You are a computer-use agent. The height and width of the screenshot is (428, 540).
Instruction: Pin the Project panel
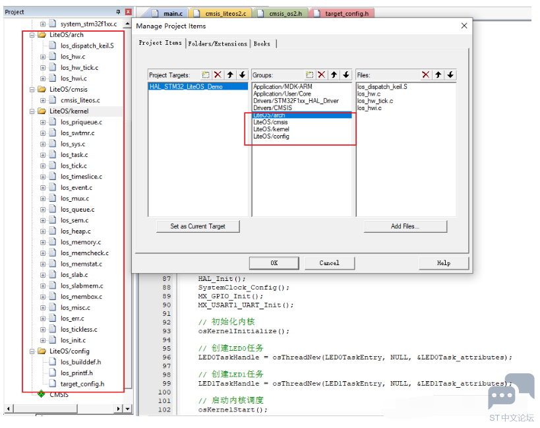[118, 12]
